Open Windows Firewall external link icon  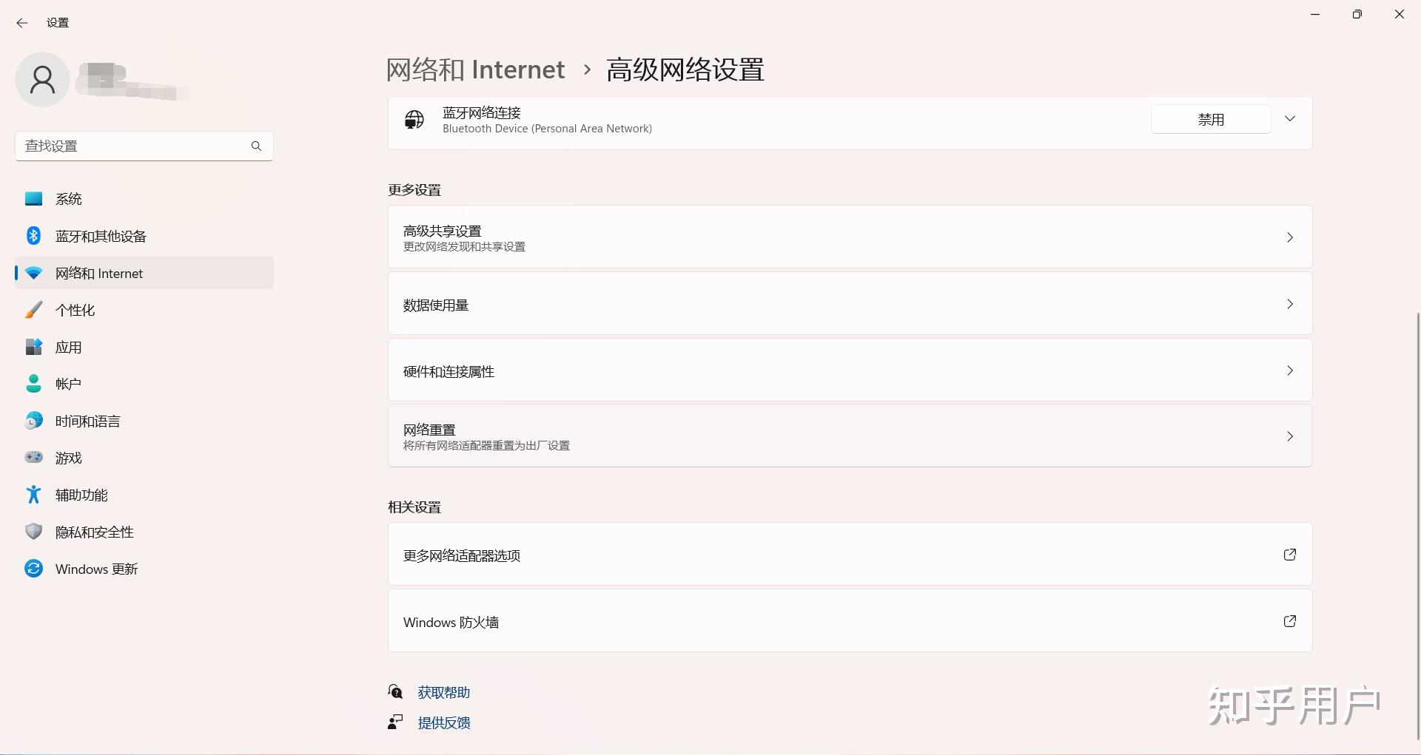pyautogui.click(x=1289, y=621)
